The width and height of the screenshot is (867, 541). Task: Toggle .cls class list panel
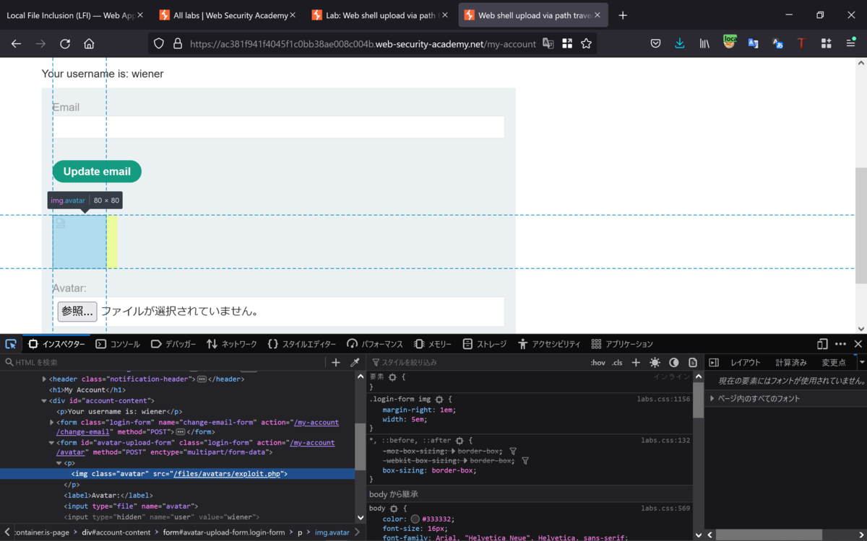click(617, 362)
